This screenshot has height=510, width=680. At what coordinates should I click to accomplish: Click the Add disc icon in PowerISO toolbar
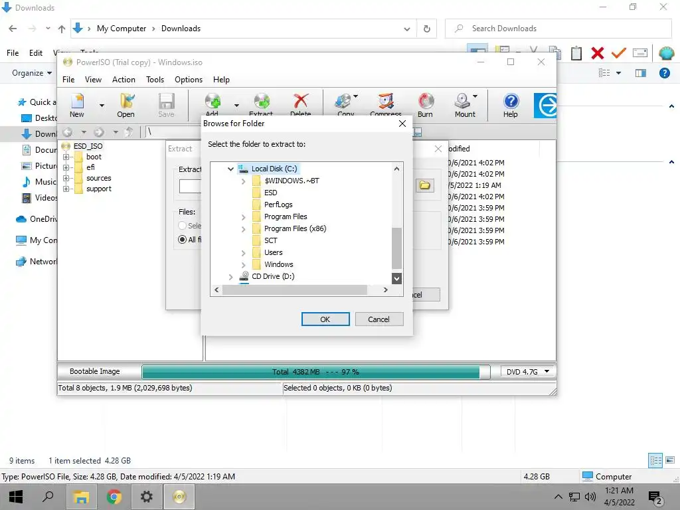[212, 102]
